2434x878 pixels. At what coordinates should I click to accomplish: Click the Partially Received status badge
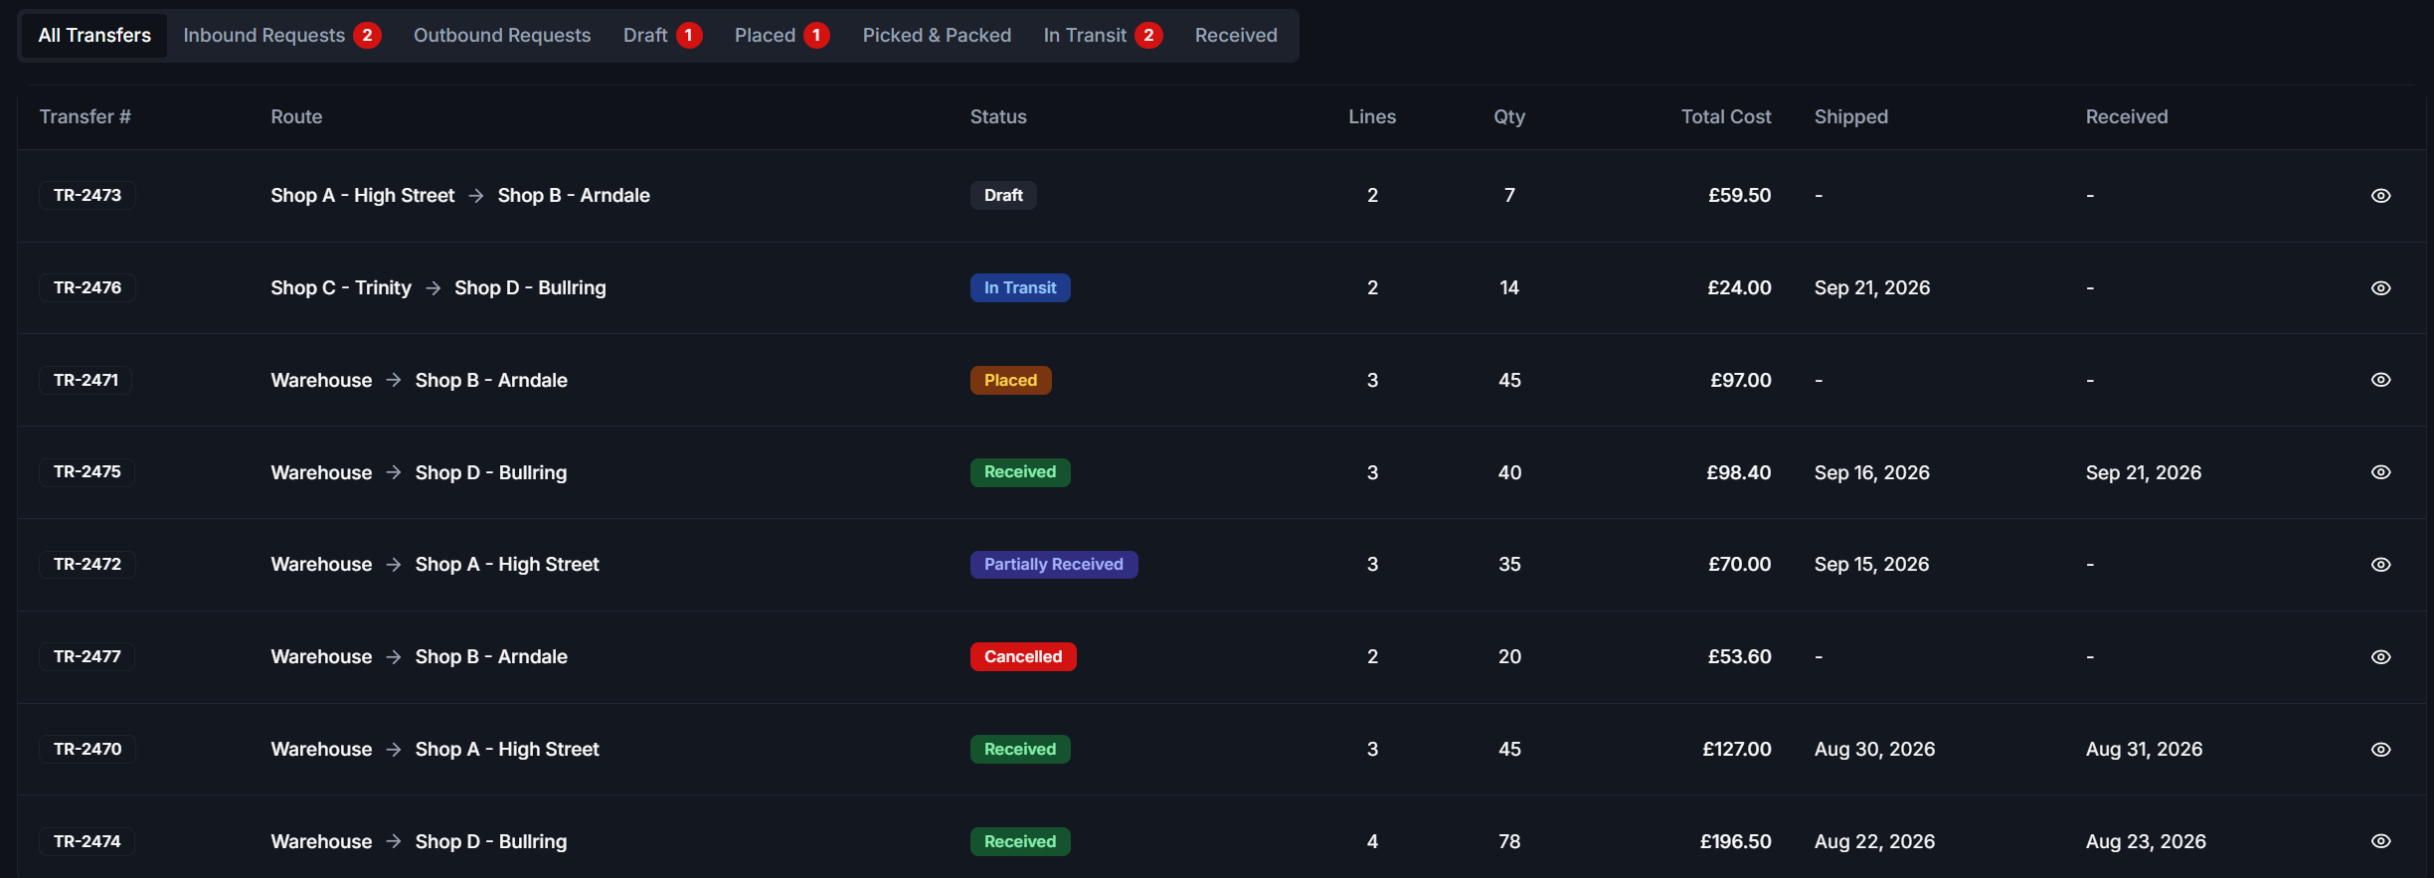click(x=1054, y=565)
